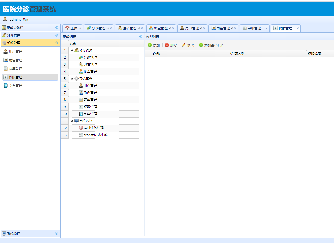Click the 修改 permission button

pos(188,45)
